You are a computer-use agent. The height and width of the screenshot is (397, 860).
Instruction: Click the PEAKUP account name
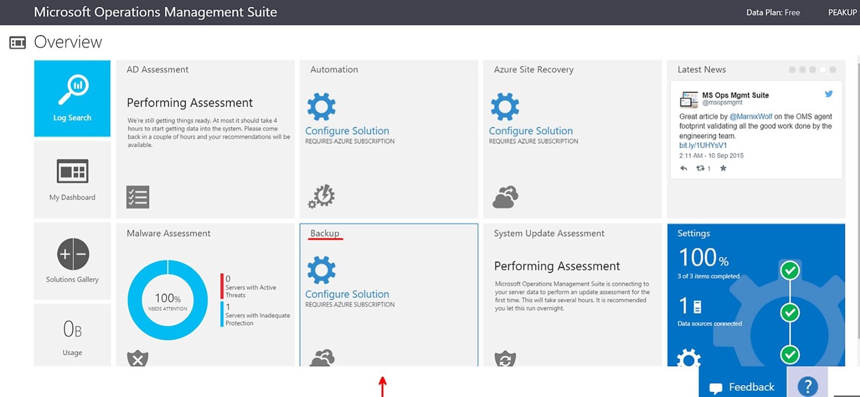point(842,12)
